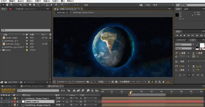Expand the Solids folder
Viewport: 205px width, 107px height.
coord(1,50)
